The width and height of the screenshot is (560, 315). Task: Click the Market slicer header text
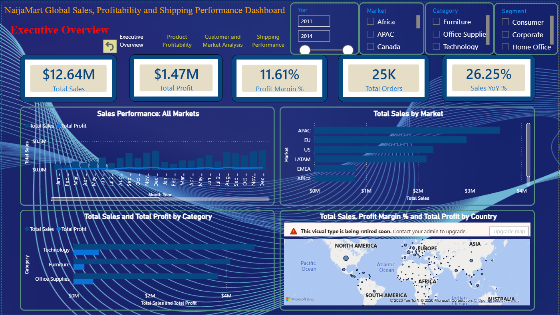point(377,11)
